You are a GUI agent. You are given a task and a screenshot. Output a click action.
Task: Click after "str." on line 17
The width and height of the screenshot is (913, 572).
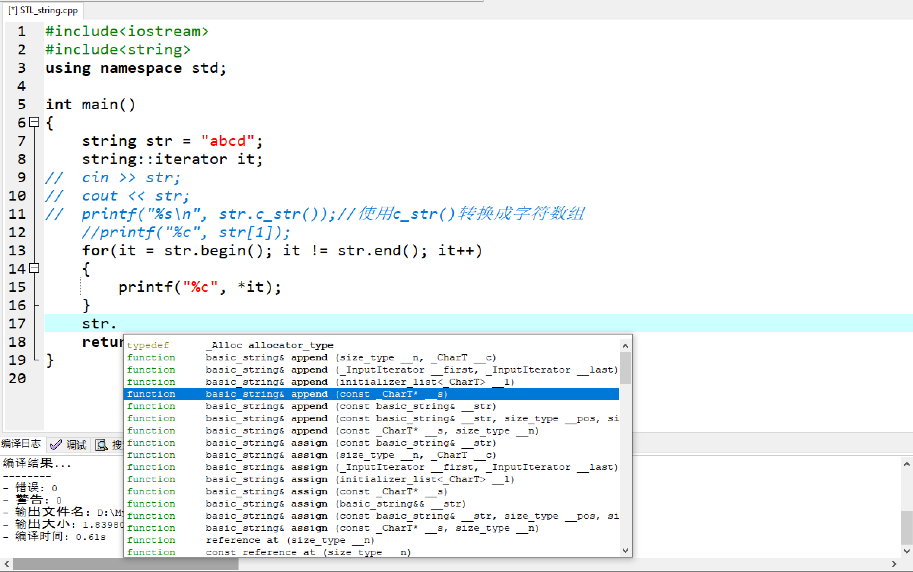[x=118, y=323]
